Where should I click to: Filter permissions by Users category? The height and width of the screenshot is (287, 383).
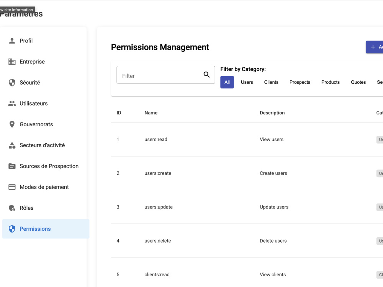click(247, 82)
